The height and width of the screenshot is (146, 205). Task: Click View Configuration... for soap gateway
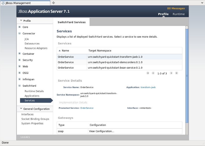coord(102,131)
